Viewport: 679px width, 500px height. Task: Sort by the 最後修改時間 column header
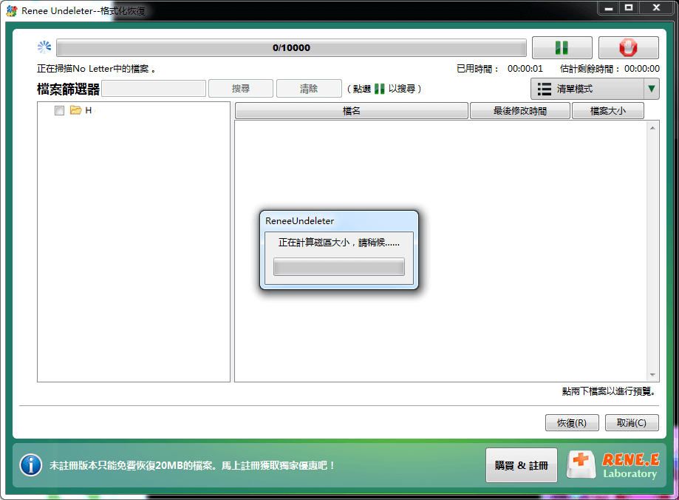click(519, 111)
